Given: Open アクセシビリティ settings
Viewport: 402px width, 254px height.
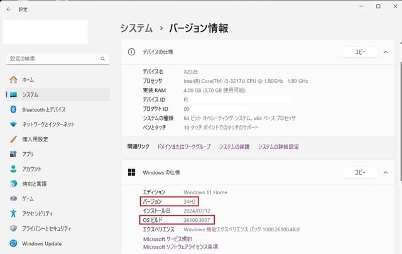Looking at the screenshot, I should point(38,214).
